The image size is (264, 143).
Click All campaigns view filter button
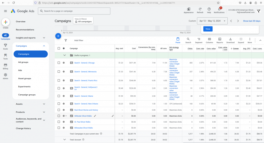tap(83, 20)
